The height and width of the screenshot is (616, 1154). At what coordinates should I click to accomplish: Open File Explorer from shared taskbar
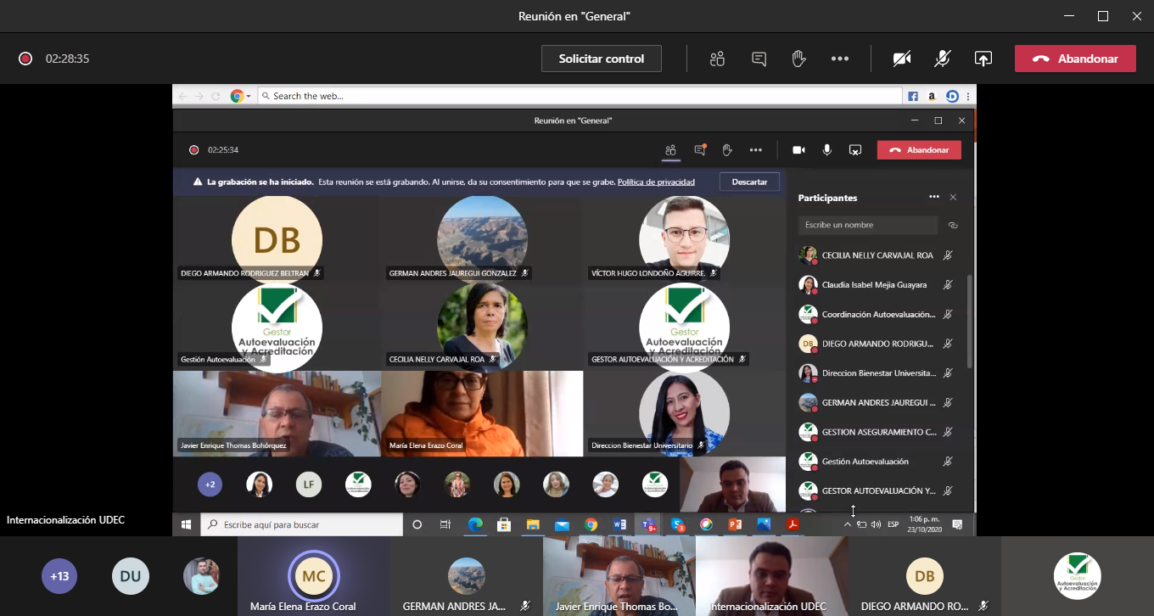tap(533, 524)
